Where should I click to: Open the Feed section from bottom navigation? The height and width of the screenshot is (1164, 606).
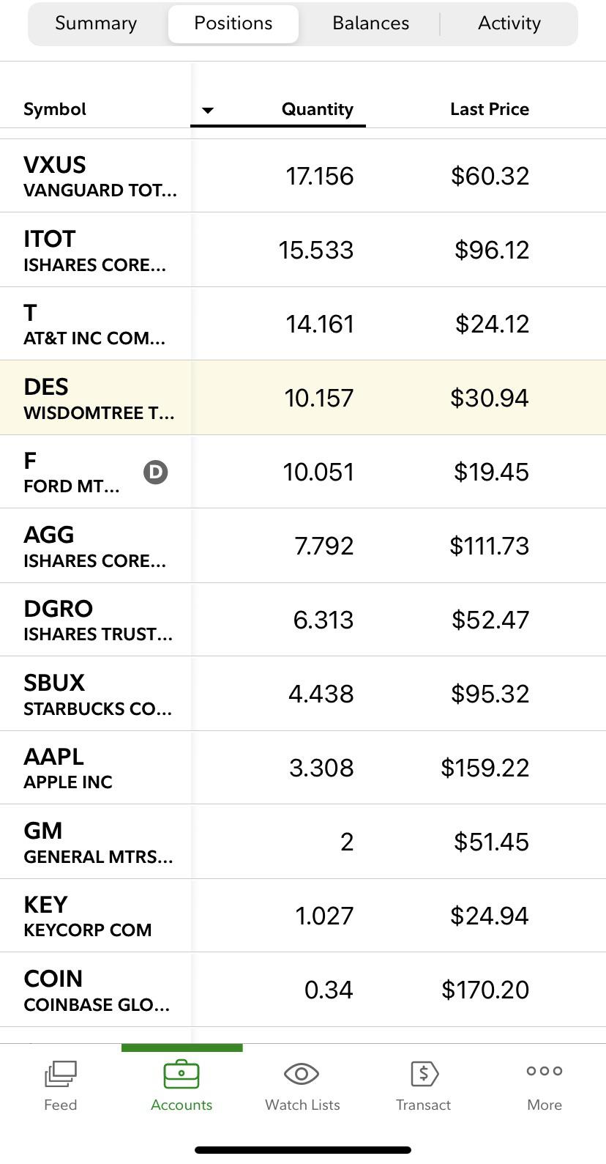click(x=60, y=1084)
